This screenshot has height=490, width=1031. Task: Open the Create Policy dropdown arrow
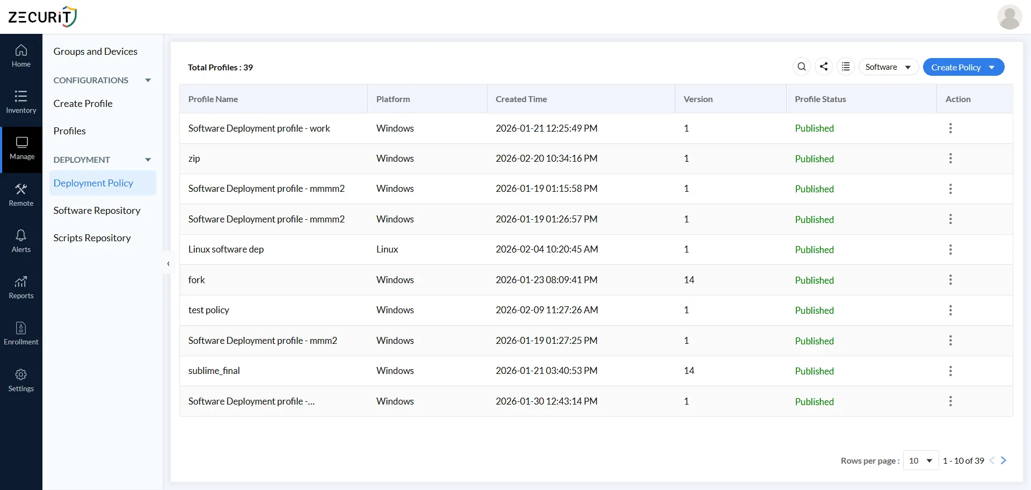(x=992, y=67)
